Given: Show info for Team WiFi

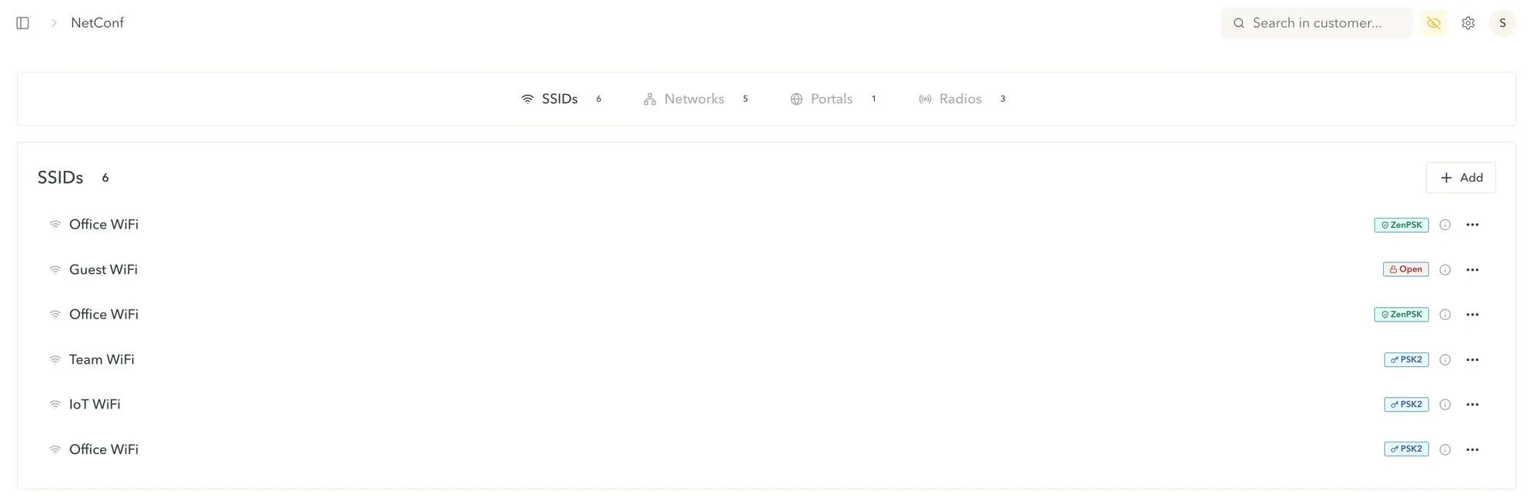Looking at the screenshot, I should point(1445,360).
